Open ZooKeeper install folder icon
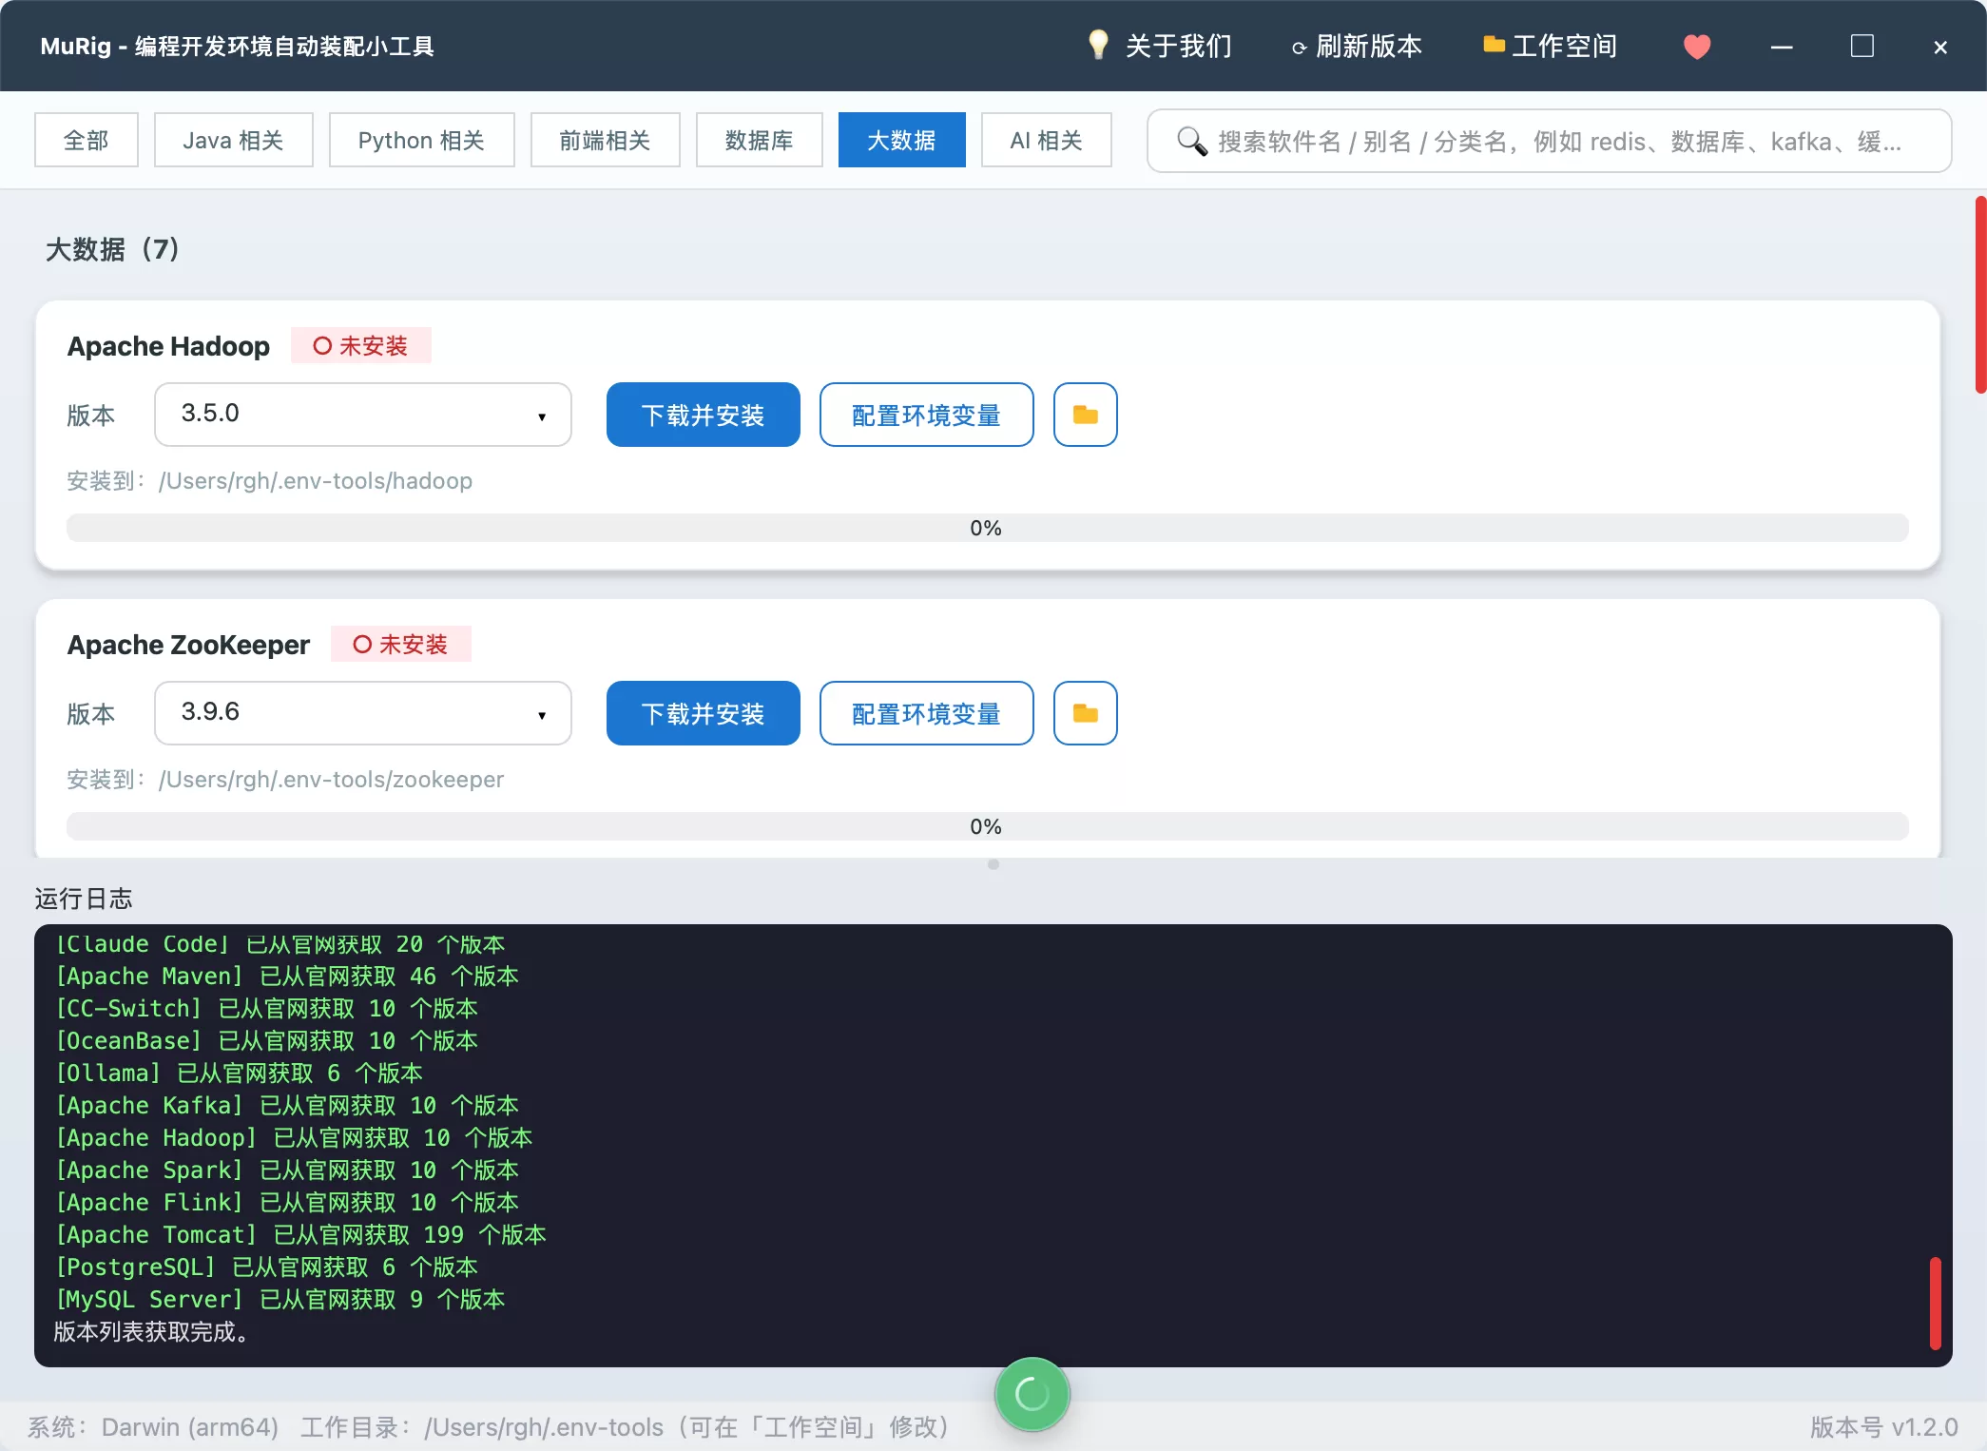Viewport: 1987px width, 1451px height. click(x=1086, y=713)
